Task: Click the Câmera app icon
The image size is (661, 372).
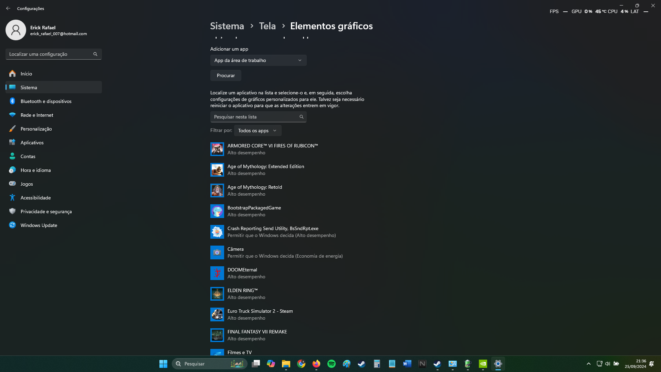Action: [217, 252]
